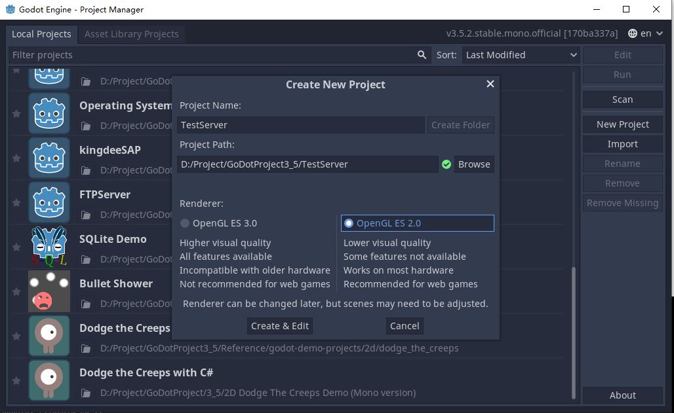Click the search magnifier icon in filter
Image resolution: width=674 pixels, height=413 pixels.
[422, 55]
